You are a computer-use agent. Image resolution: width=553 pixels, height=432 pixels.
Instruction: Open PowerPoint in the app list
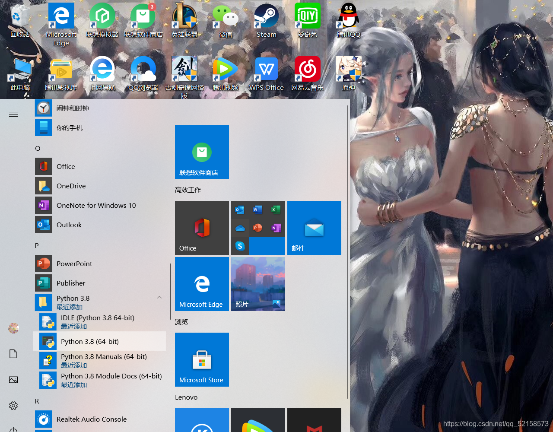(x=99, y=264)
